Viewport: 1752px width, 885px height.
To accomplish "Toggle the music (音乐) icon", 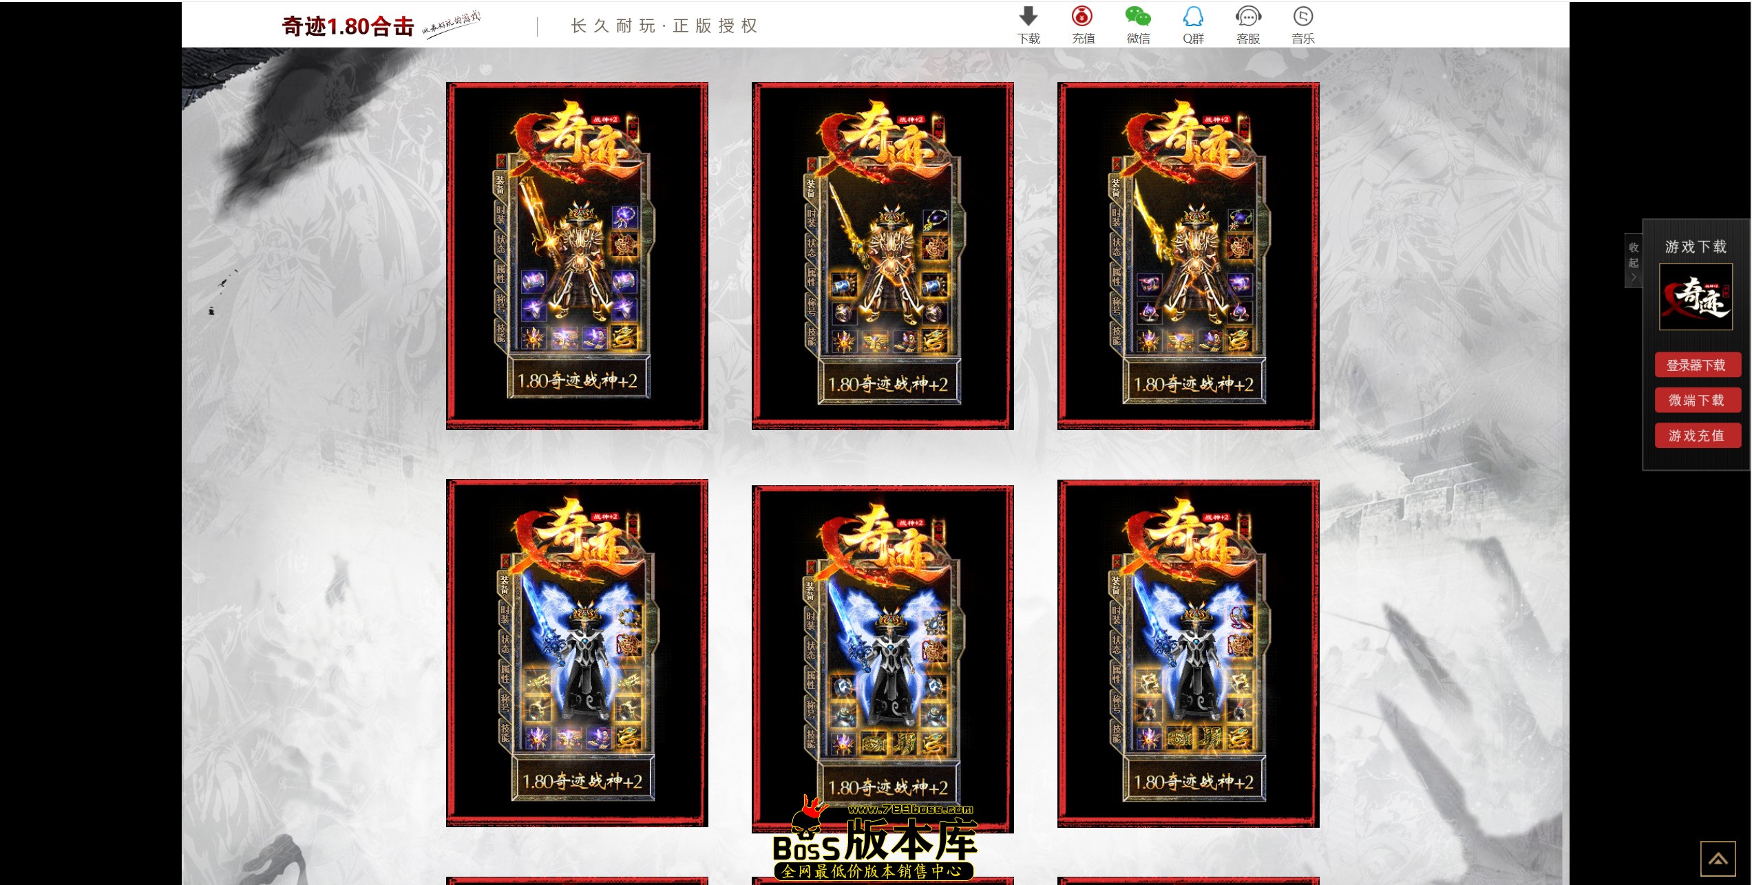I will click(1302, 16).
